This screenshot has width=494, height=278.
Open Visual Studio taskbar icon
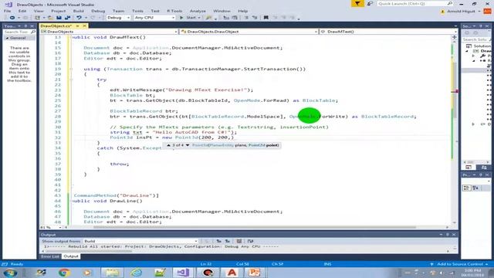coord(183,273)
